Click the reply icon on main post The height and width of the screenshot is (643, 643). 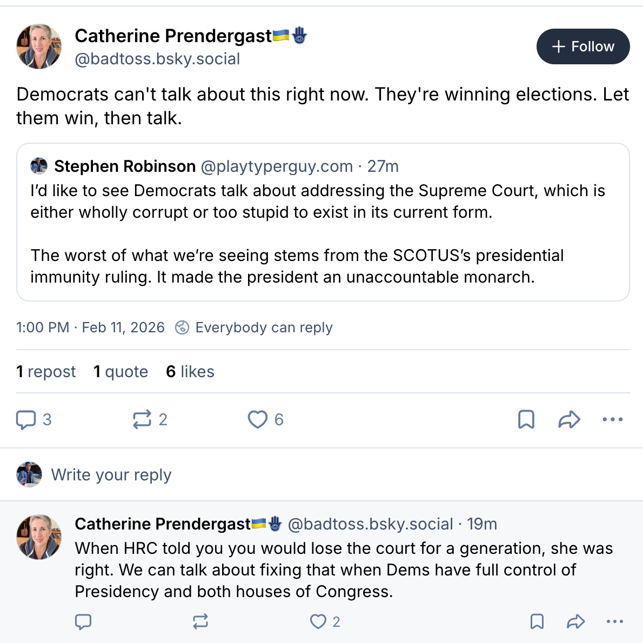point(26,419)
